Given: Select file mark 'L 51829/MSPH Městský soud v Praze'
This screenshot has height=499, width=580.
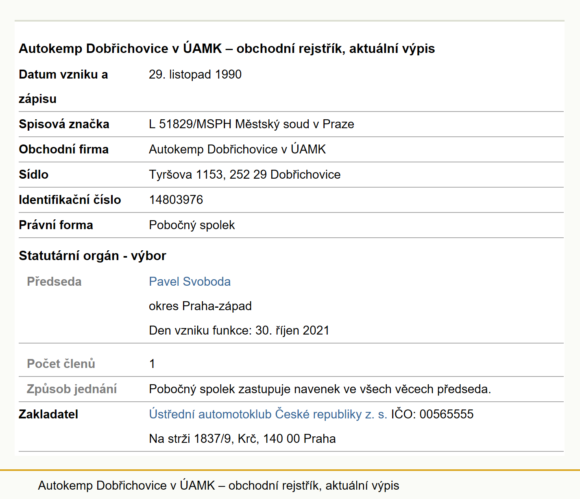Looking at the screenshot, I should pos(251,124).
